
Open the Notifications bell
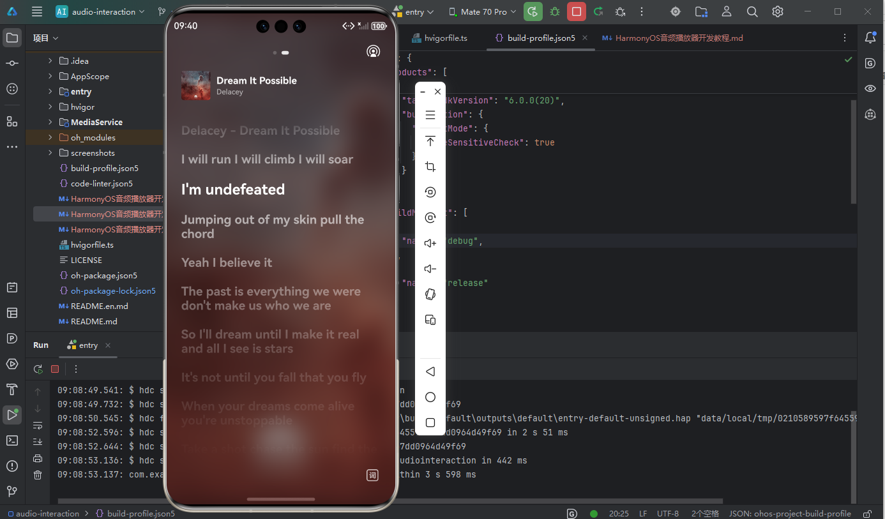click(x=870, y=38)
